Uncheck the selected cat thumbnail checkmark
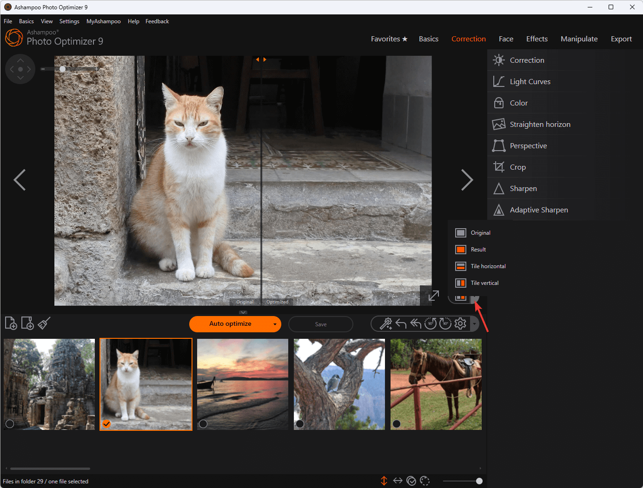This screenshot has width=643, height=488. pos(106,423)
